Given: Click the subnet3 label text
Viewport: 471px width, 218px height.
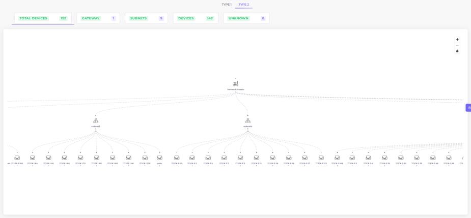Looking at the screenshot, I should coord(96,127).
